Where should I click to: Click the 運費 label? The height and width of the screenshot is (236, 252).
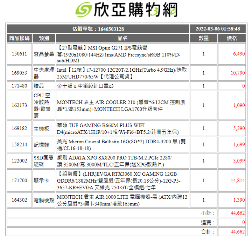tap(208, 222)
